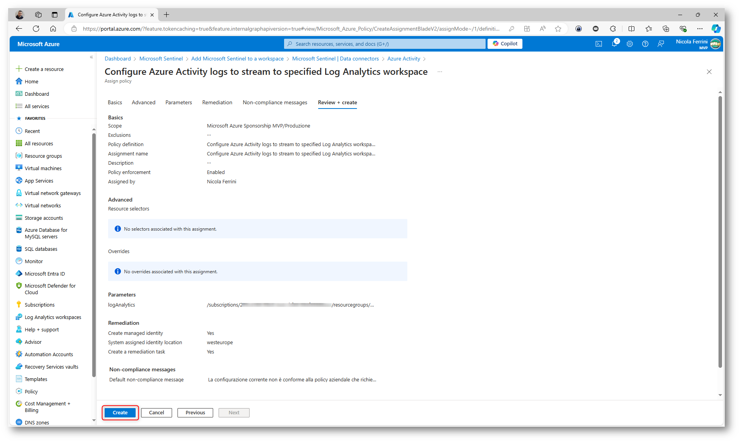The height and width of the screenshot is (443, 741).
Task: Open Cost Management + Billing
Action: click(x=43, y=407)
